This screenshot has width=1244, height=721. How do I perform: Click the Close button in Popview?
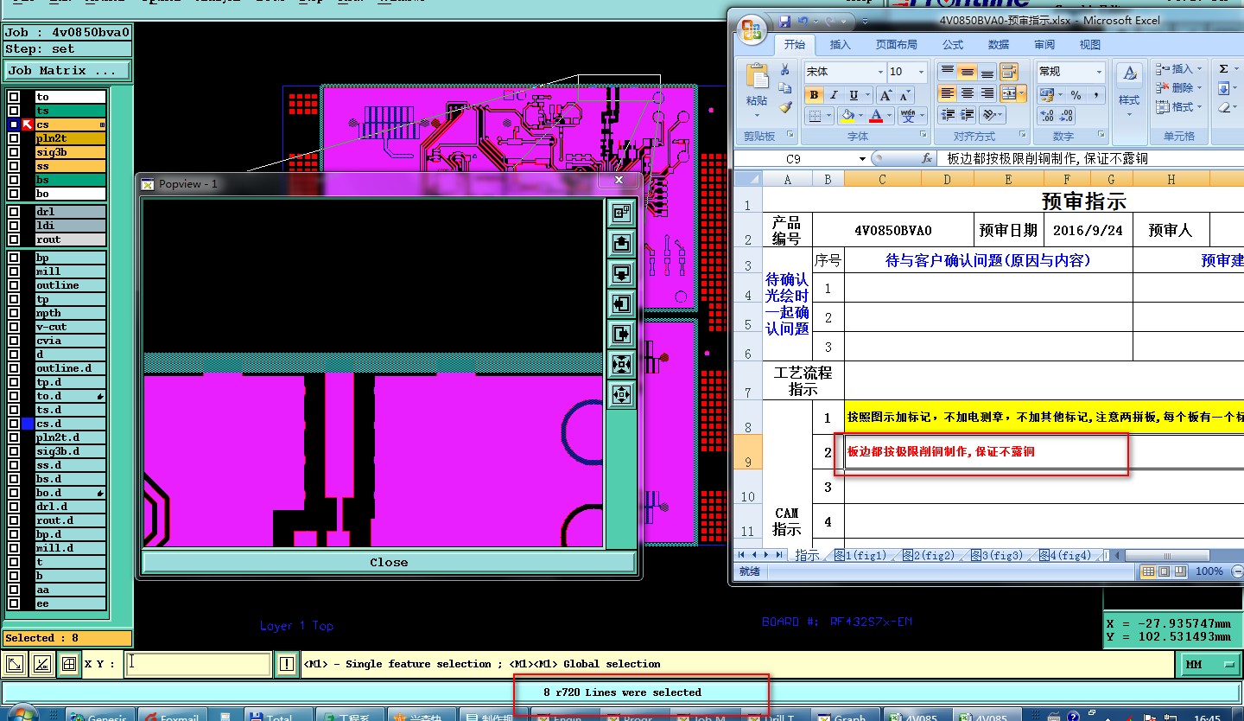coord(389,562)
